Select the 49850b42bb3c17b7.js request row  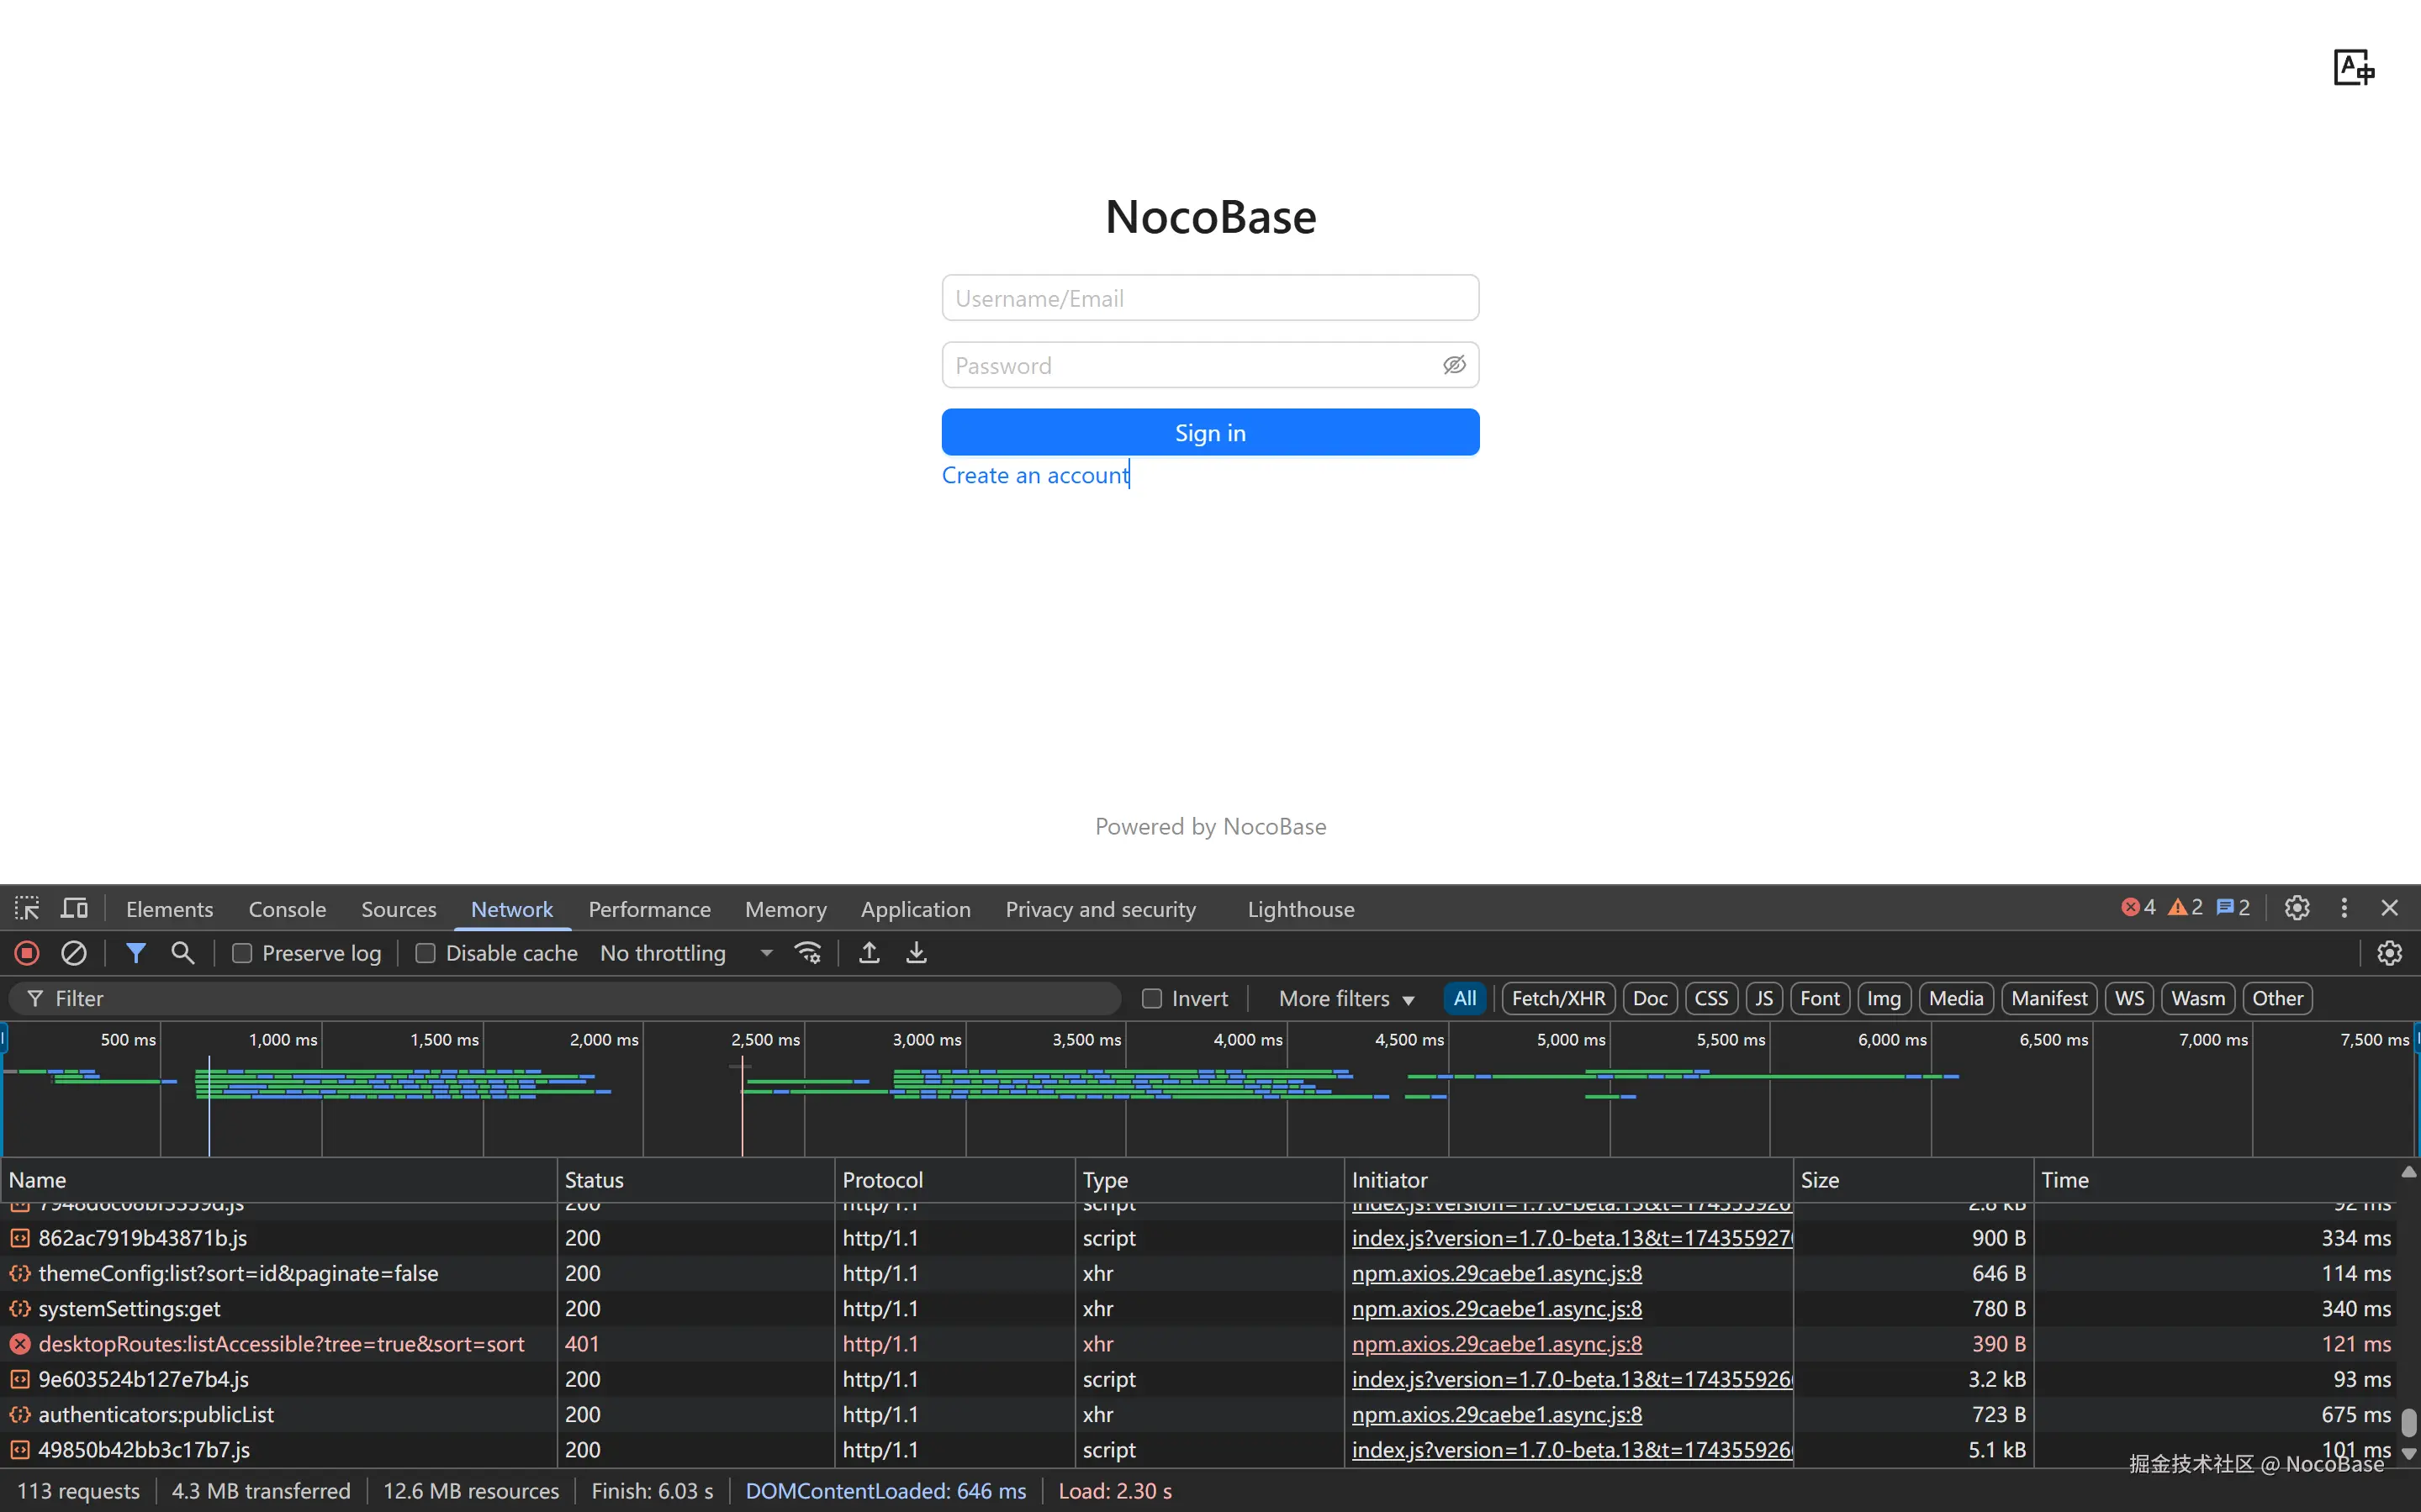click(1199, 1450)
